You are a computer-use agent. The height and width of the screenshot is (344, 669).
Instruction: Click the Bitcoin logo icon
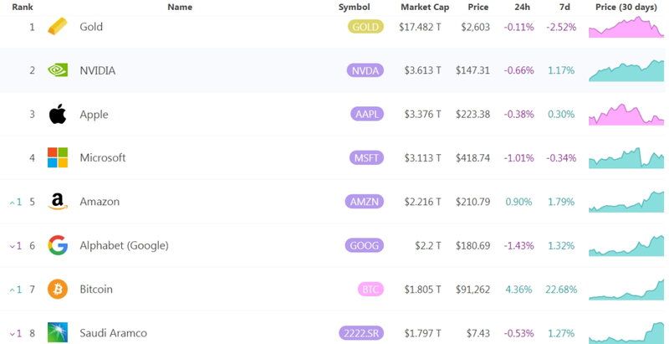58,289
